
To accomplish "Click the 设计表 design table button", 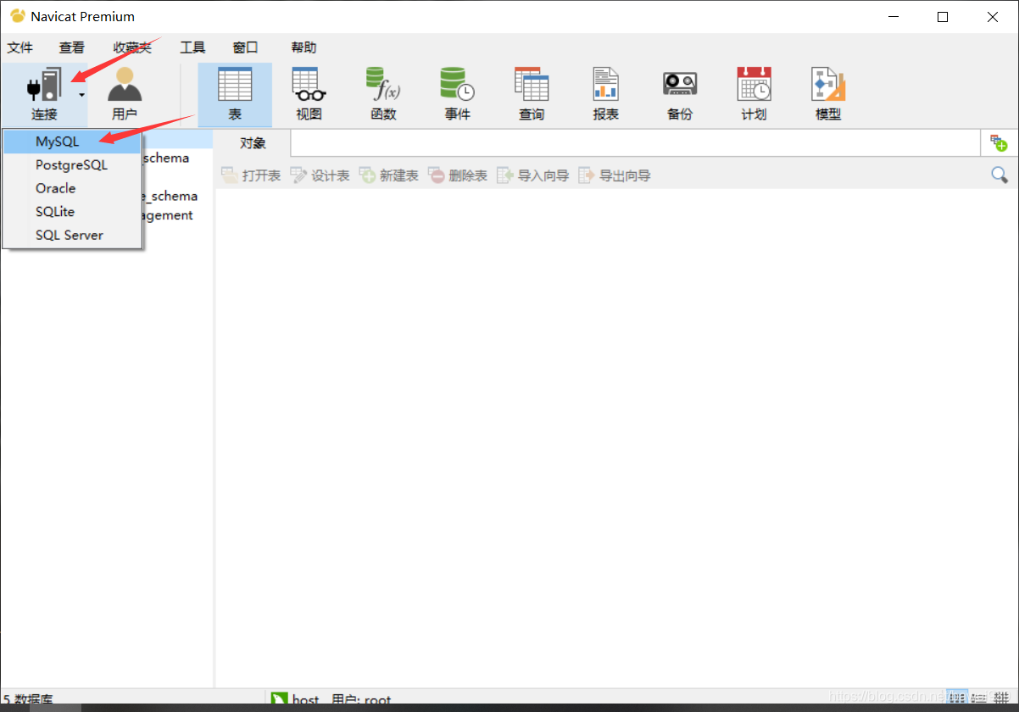I will [320, 175].
